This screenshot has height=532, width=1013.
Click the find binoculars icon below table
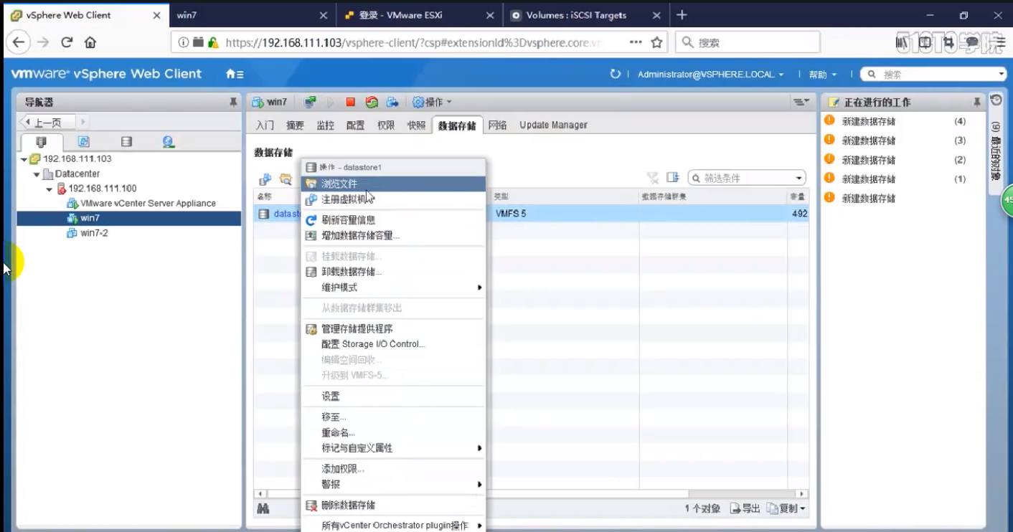(x=263, y=508)
